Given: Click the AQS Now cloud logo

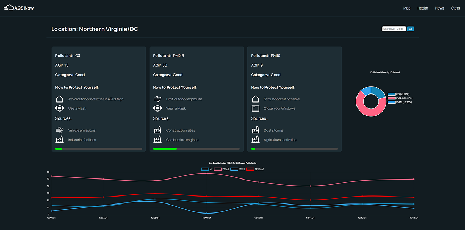Looking at the screenshot, I should 9,8.
